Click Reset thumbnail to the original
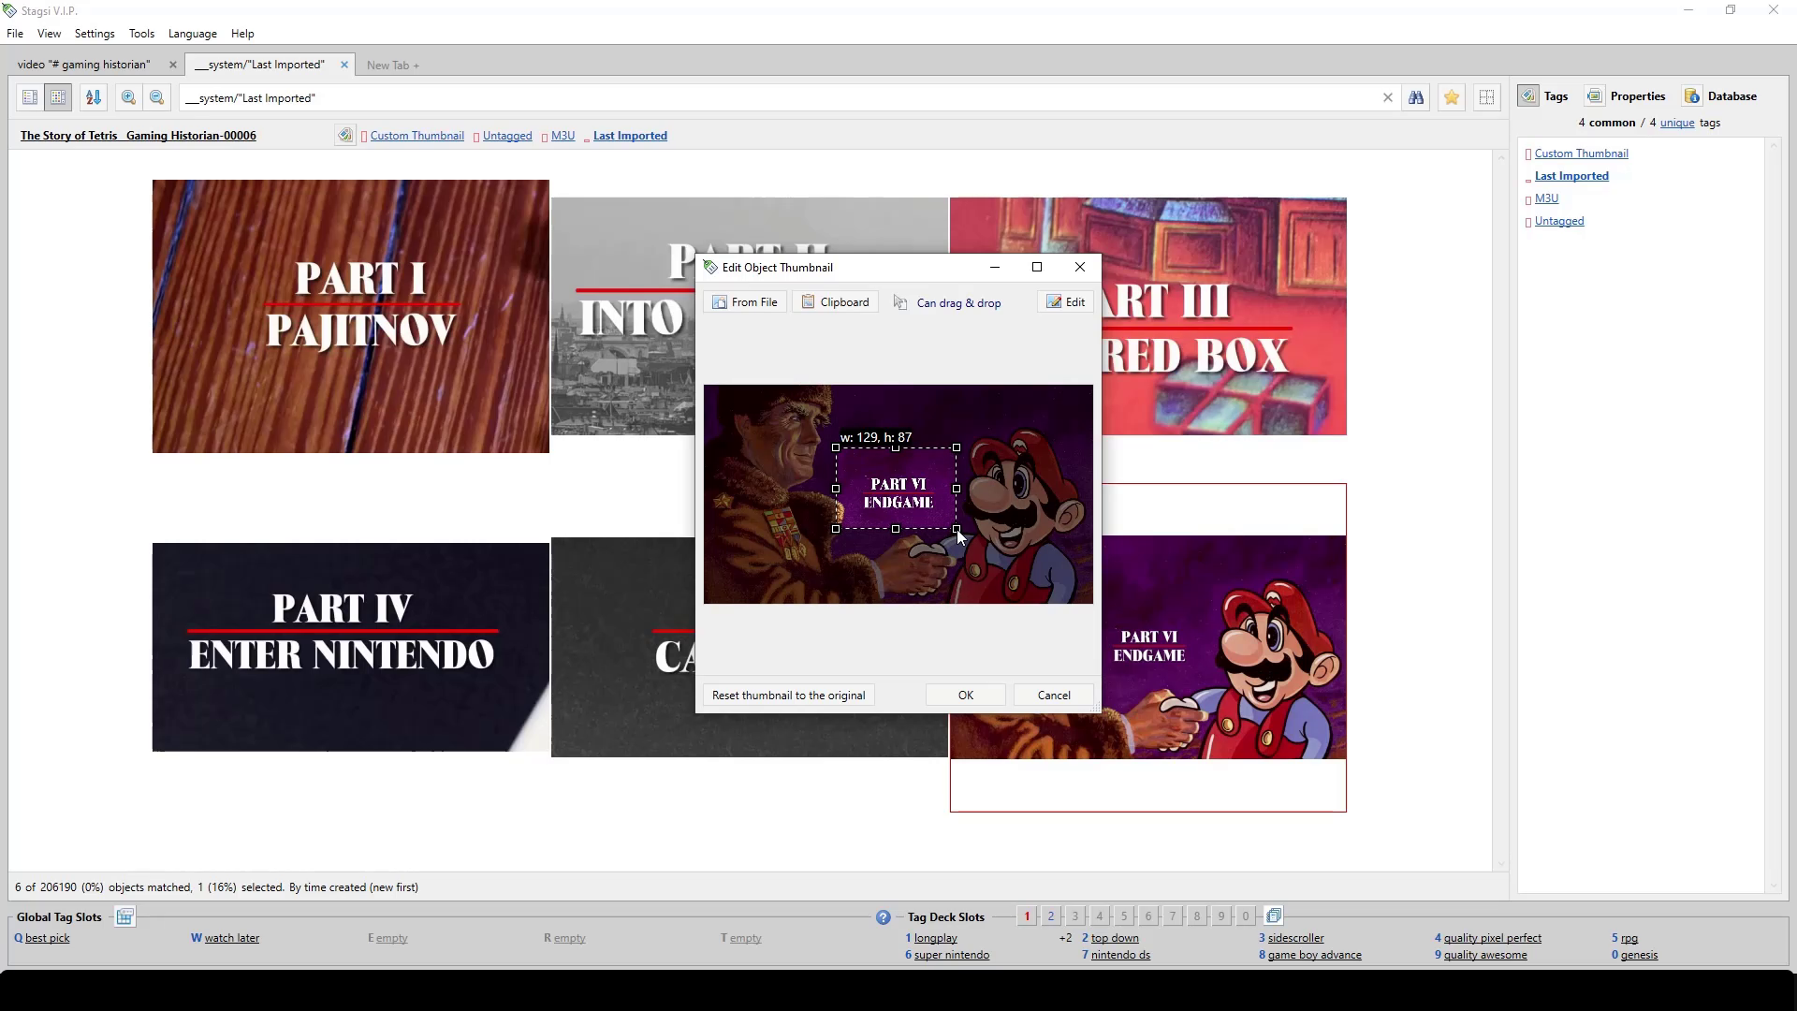 point(789,696)
